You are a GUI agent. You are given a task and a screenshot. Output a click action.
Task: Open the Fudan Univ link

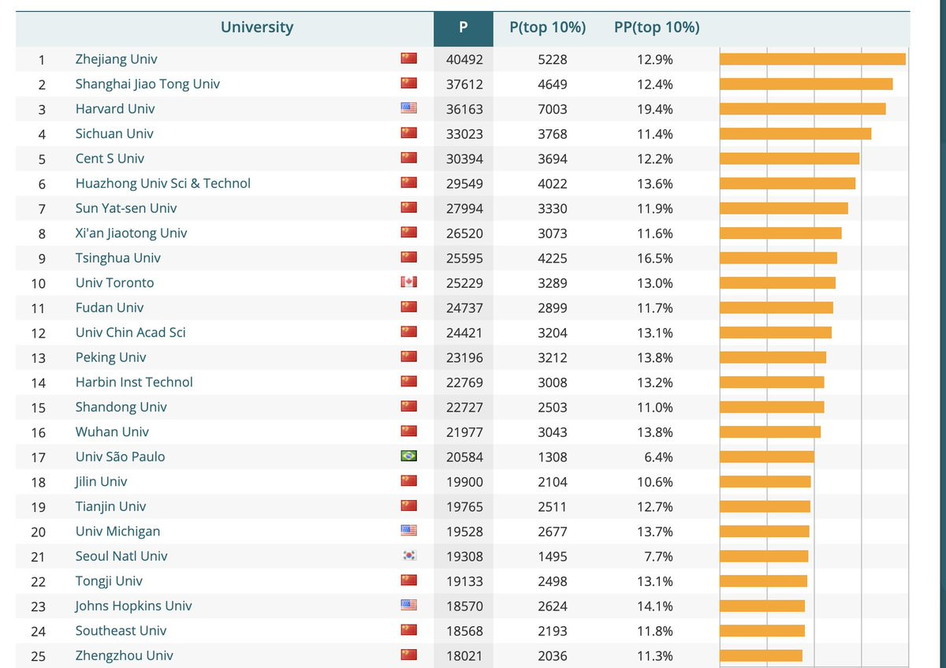[x=110, y=308]
